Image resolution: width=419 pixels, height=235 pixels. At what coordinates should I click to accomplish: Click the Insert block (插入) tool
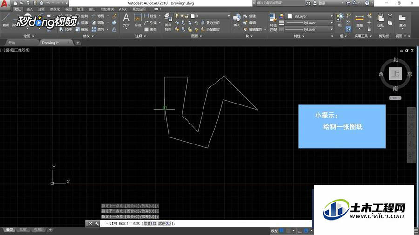237,20
